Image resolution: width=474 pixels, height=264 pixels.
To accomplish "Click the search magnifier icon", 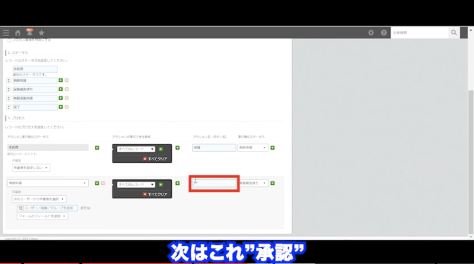I will [454, 33].
